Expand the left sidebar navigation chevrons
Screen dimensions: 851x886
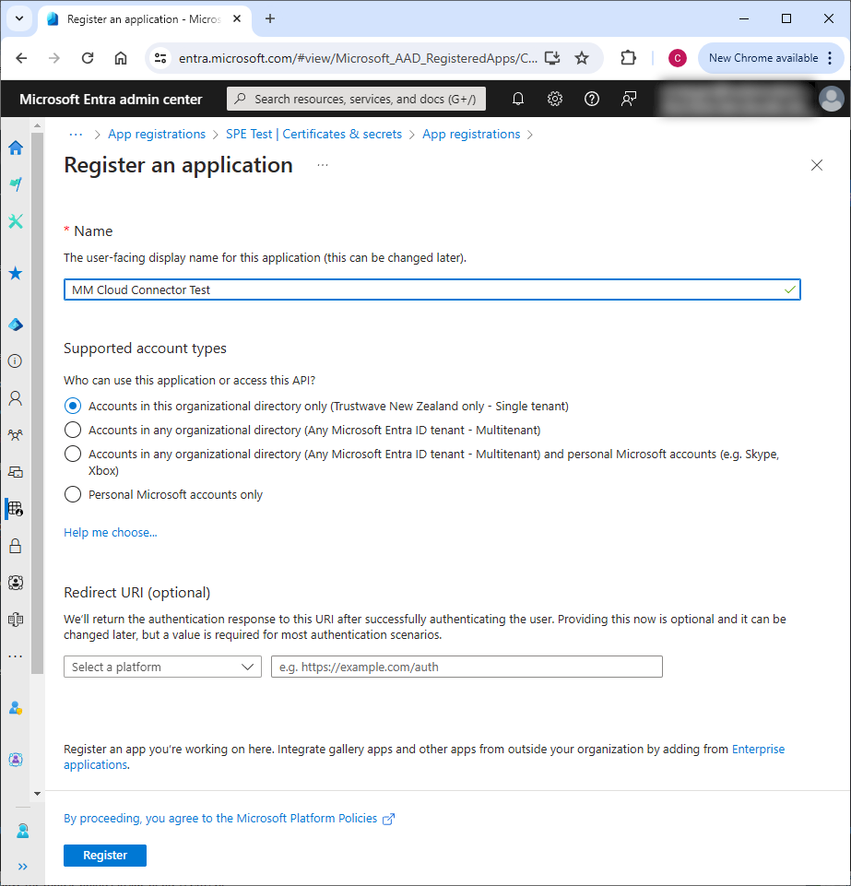tap(22, 867)
